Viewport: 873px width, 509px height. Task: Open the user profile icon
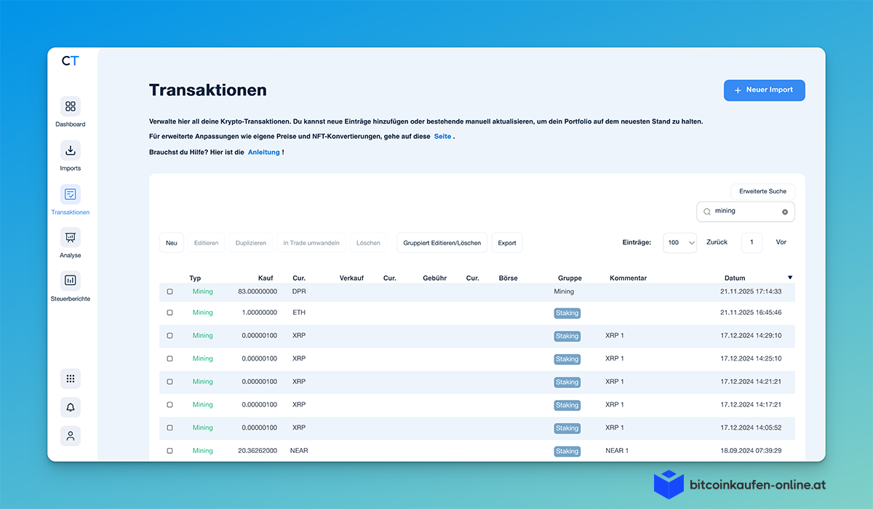(71, 436)
